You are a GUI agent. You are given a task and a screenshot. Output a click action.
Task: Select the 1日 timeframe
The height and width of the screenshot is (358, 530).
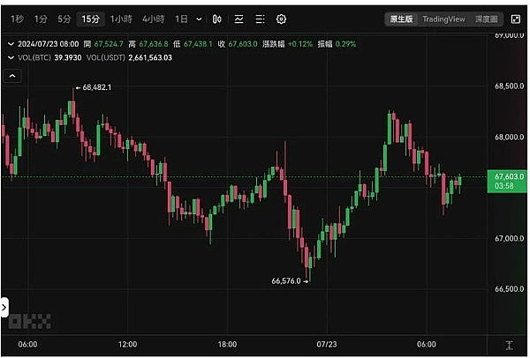[x=181, y=19]
